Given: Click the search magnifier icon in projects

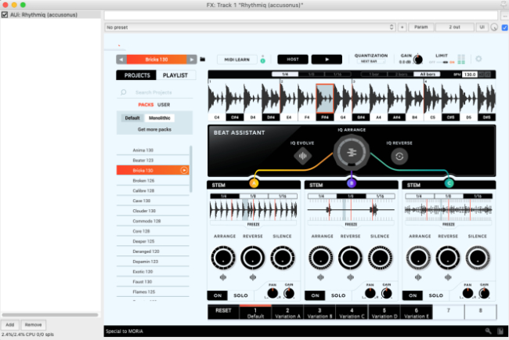Looking at the screenshot, I should (x=124, y=92).
